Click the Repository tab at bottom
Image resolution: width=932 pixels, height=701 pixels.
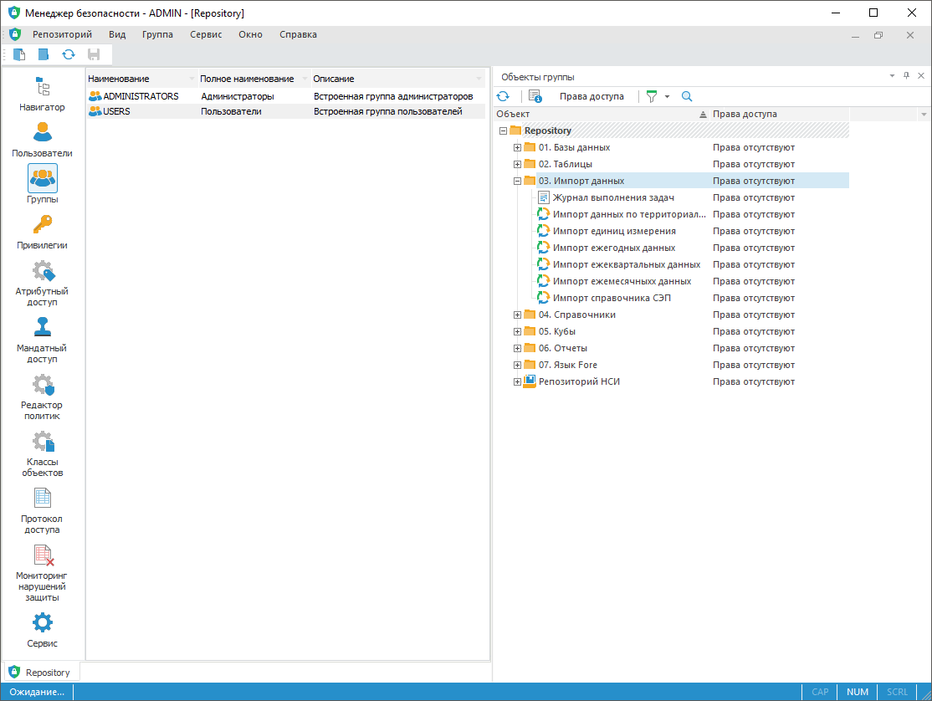coord(42,672)
